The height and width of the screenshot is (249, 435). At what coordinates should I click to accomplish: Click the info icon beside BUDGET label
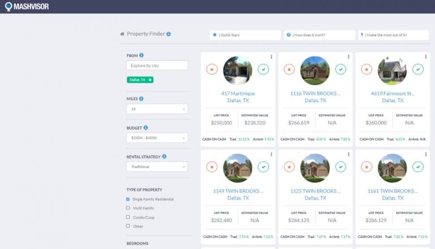tap(146, 128)
